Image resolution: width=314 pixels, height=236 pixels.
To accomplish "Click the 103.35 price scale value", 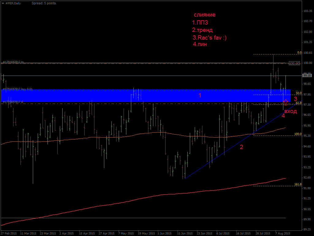I will [308, 11].
